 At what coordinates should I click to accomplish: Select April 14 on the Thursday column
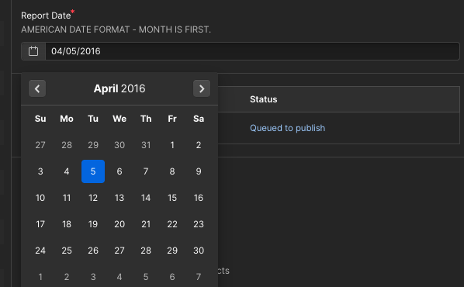click(x=146, y=198)
